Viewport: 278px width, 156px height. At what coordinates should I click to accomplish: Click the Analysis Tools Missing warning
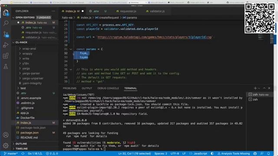(x=234, y=153)
